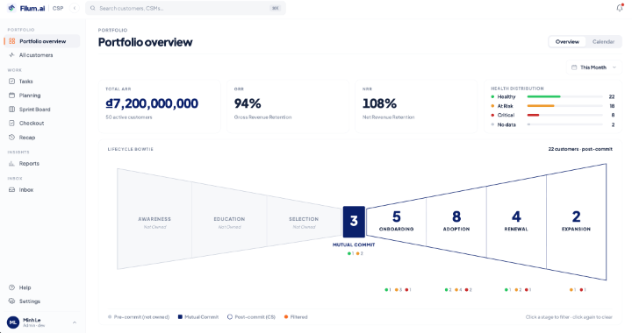
Task: Click the search magnifier icon
Action: click(93, 8)
